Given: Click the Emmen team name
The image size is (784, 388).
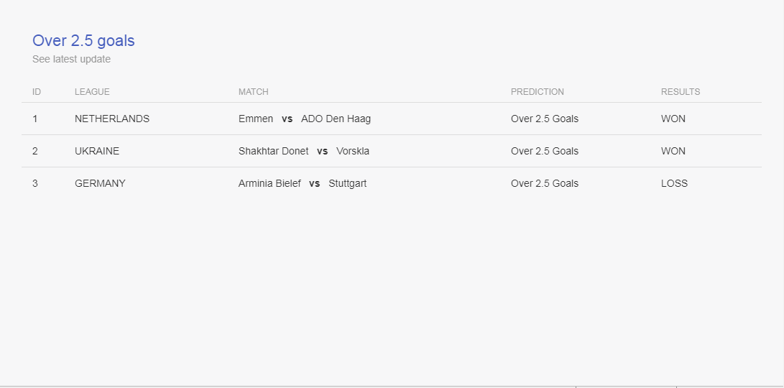Looking at the screenshot, I should [x=256, y=119].
